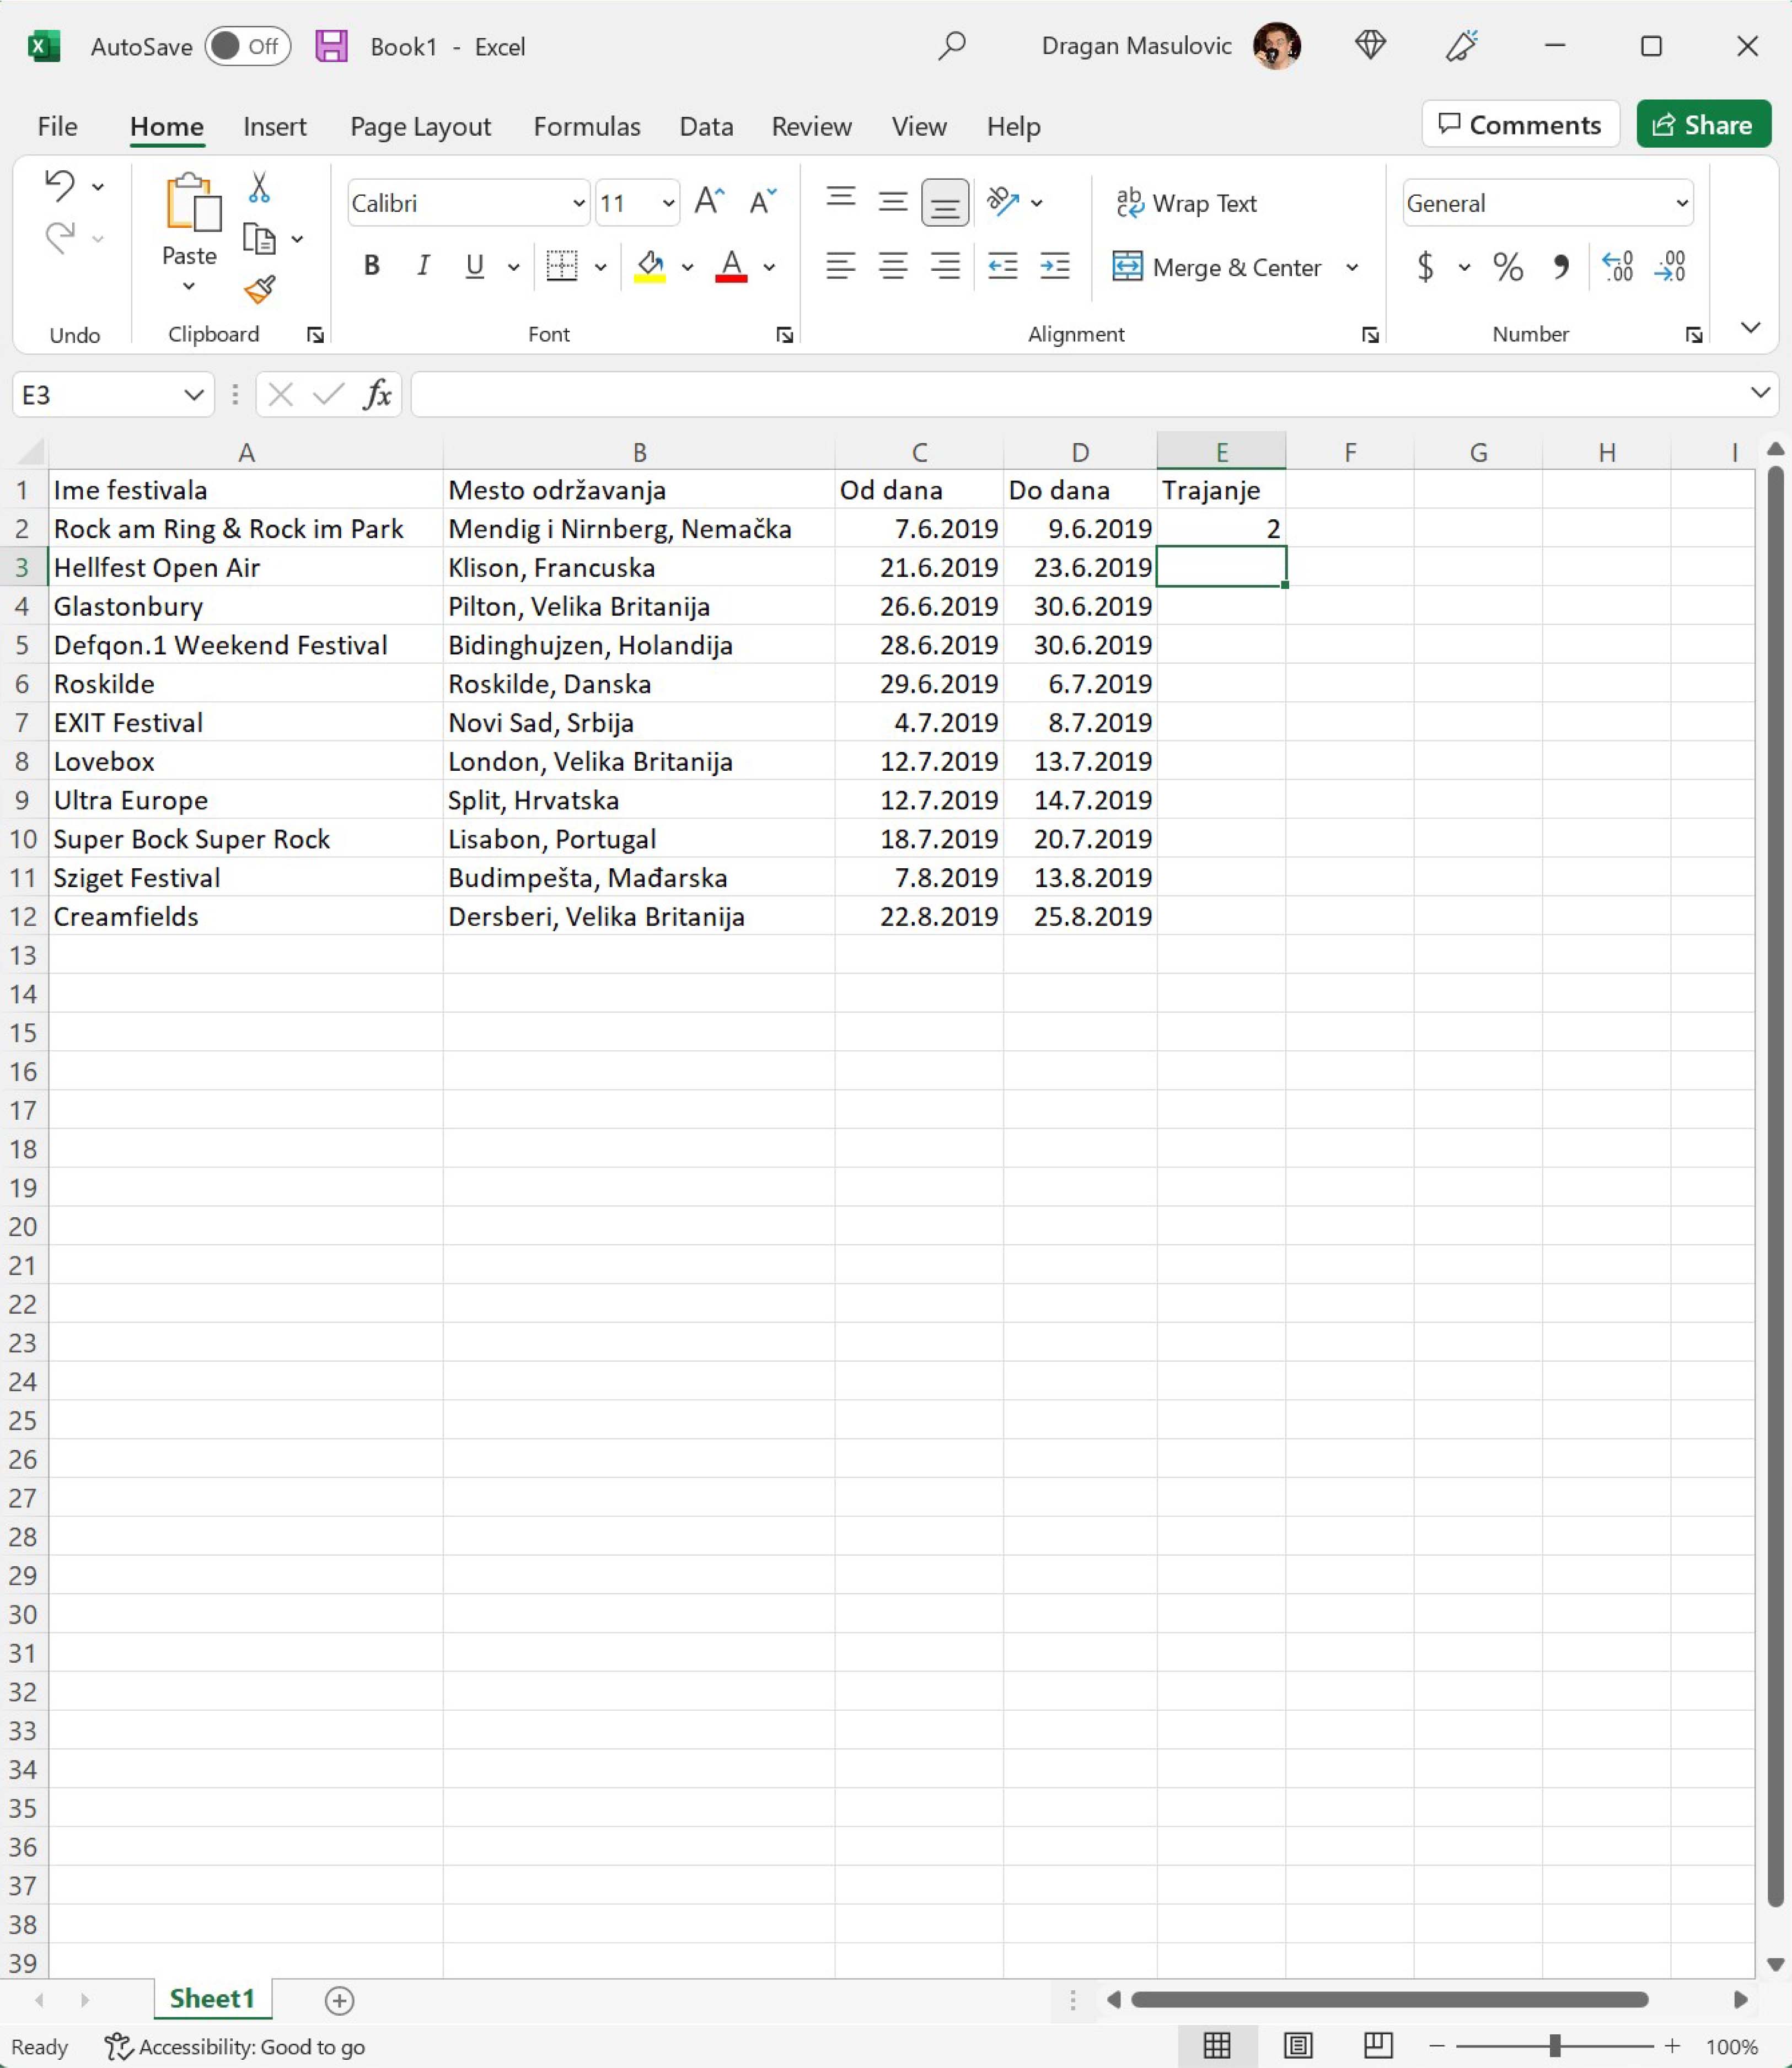Viewport: 1792px width, 2068px height.
Task: Toggle Bold formatting
Action: coord(371,266)
